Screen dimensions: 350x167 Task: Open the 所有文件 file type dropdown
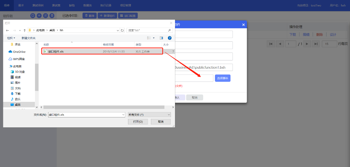[x=149, y=115]
